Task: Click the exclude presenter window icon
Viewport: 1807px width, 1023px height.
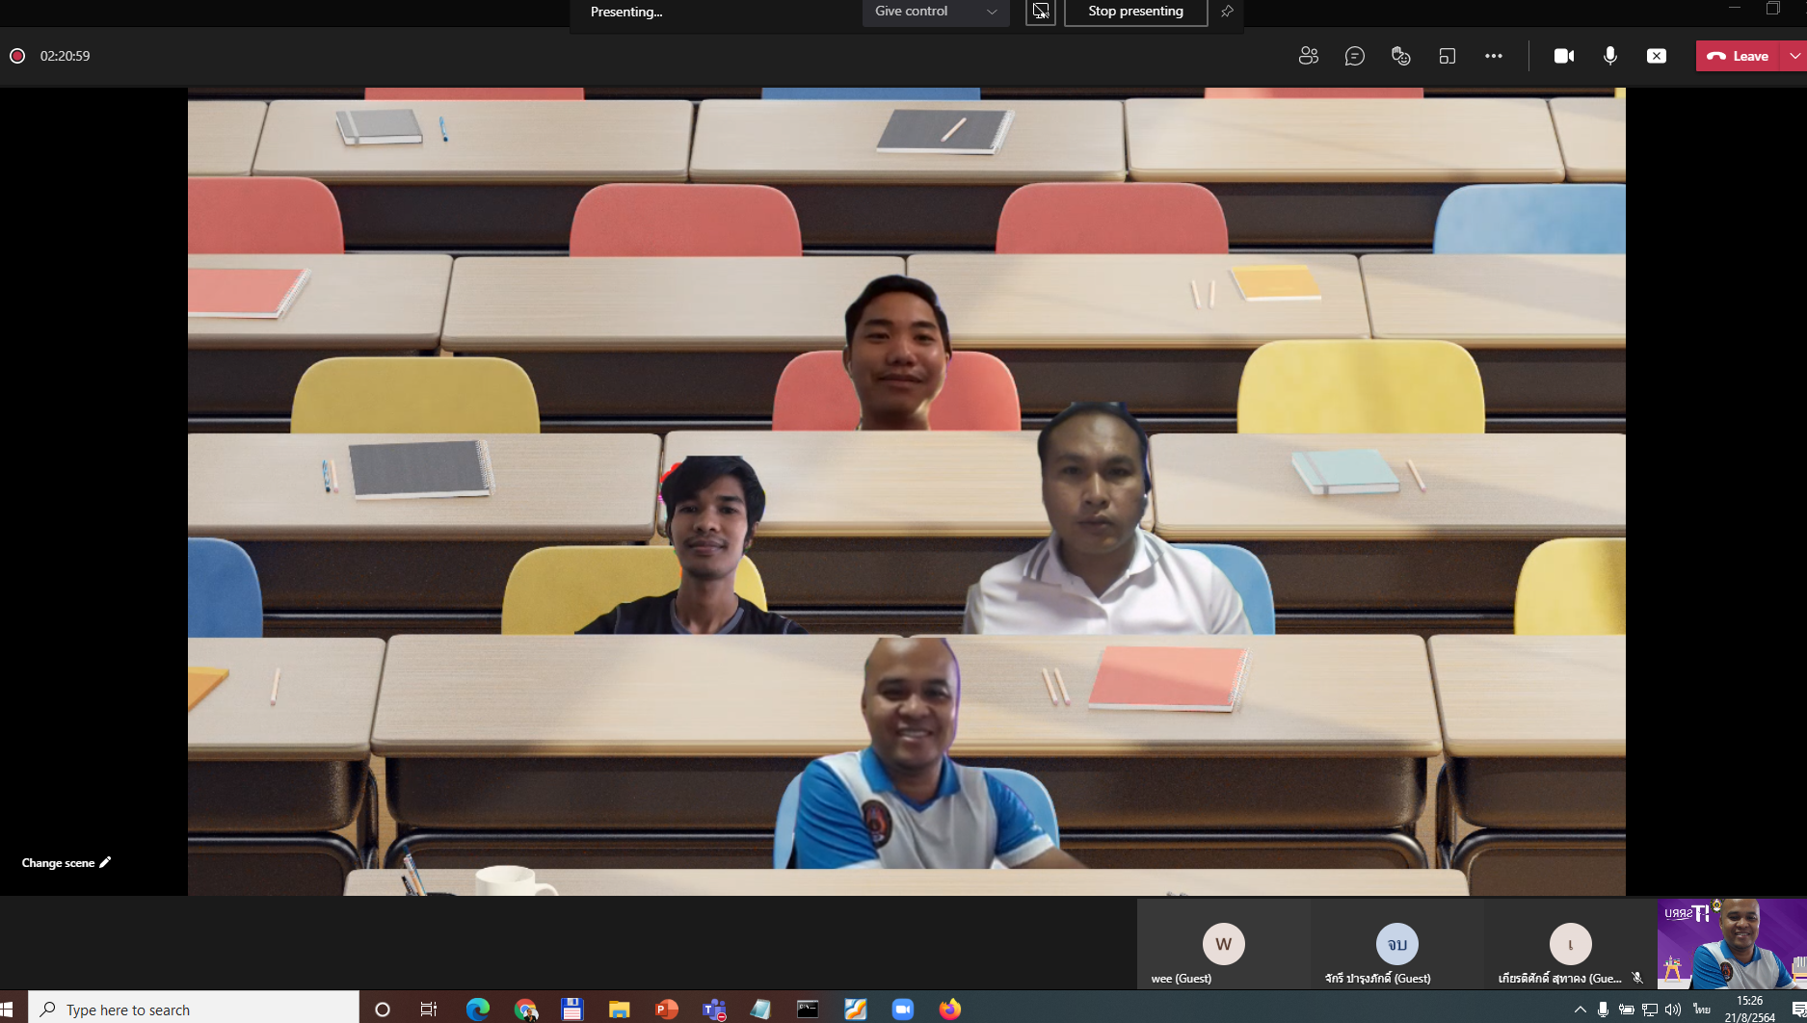Action: pos(1040,12)
